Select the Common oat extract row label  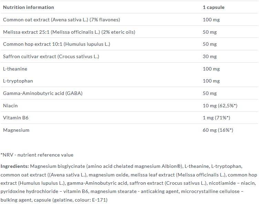[x=61, y=20]
